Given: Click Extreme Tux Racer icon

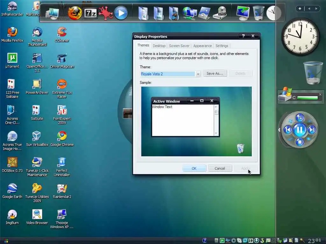Looking at the screenshot, I should [62, 89].
